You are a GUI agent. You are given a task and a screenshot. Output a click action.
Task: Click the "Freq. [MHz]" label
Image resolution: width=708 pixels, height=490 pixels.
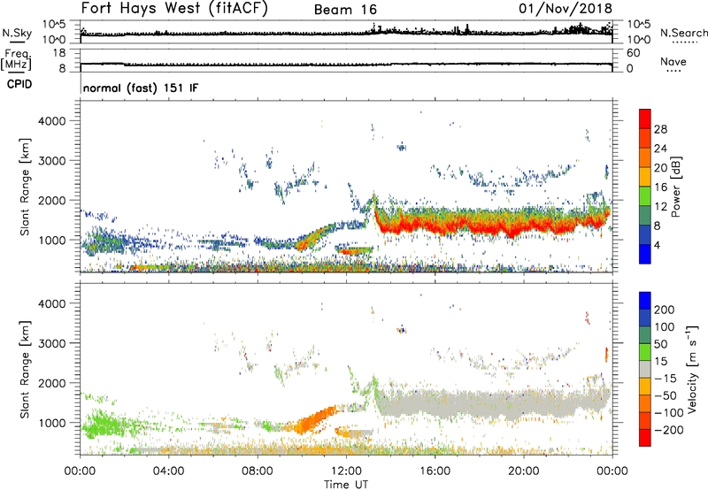tap(16, 60)
